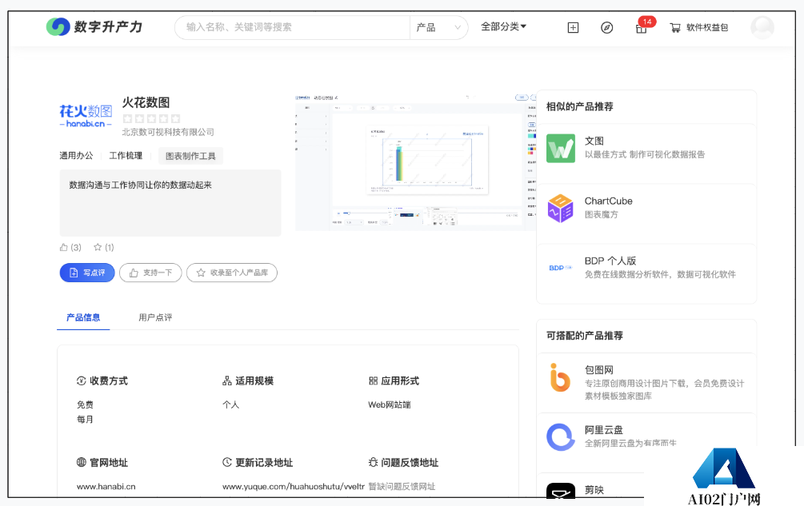This screenshot has width=804, height=506.
Task: Click the 个人 scale value
Action: tap(230, 404)
